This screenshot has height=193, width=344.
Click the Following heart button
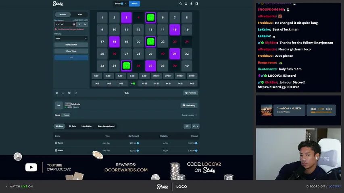point(189,105)
